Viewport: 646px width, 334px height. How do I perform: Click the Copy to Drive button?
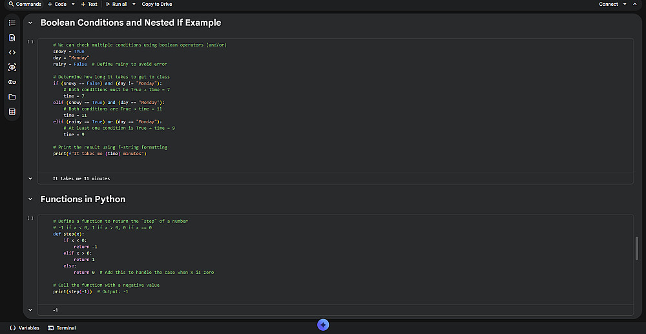pos(157,4)
